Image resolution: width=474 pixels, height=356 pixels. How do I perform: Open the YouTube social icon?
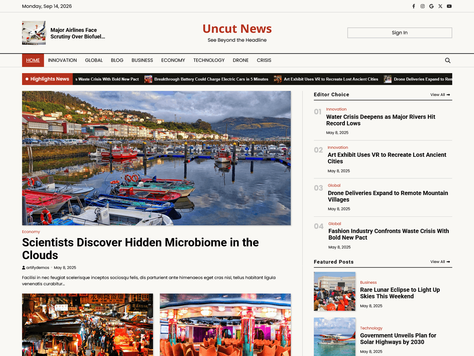[449, 6]
